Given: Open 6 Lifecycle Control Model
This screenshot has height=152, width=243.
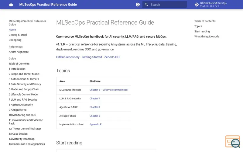Looking at the screenshot, I should [x=23, y=94].
